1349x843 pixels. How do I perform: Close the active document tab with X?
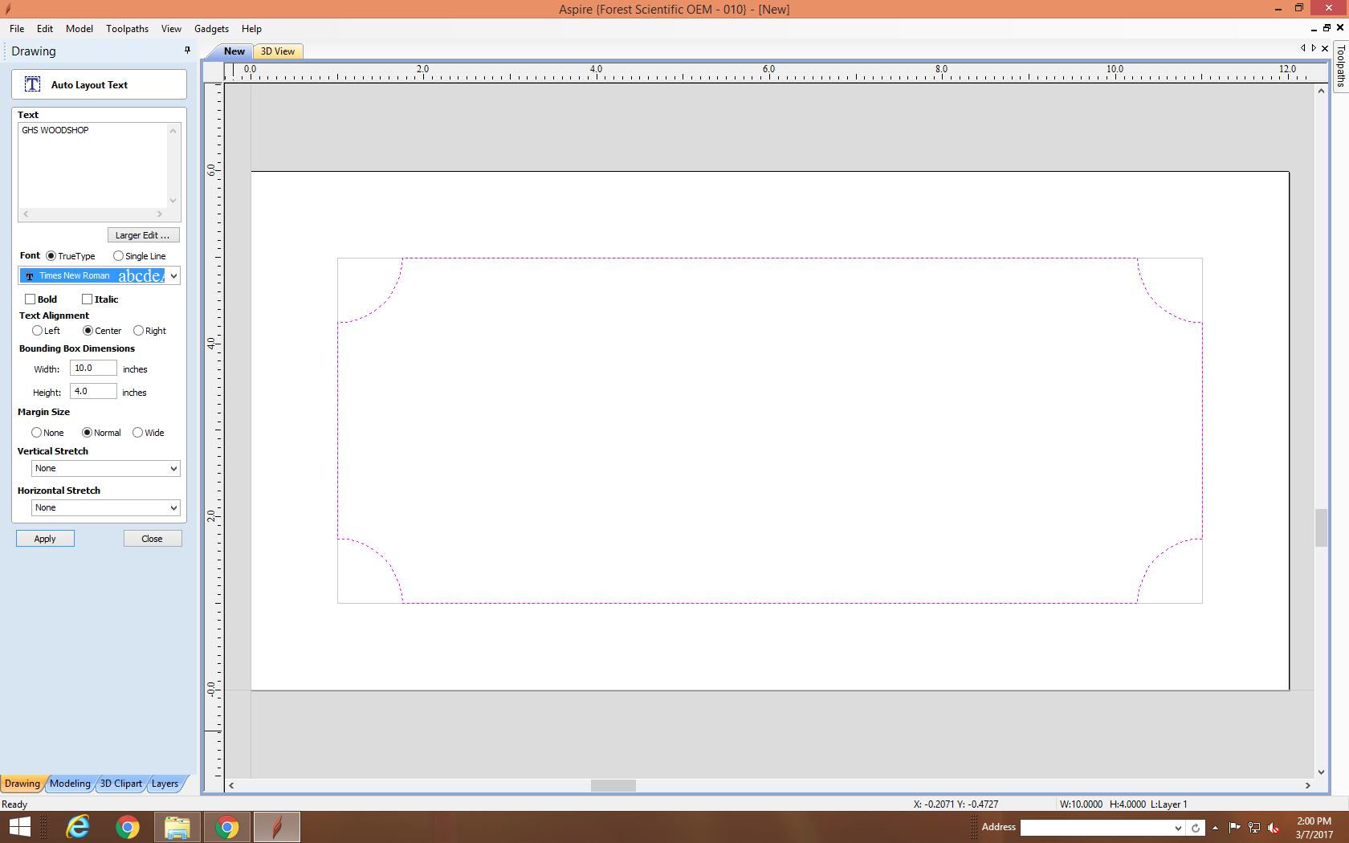point(1325,48)
